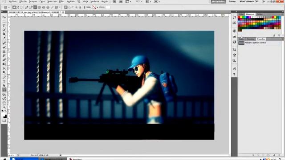Click foreground/background color squares in toolbox
This screenshot has height=160, width=285.
[4, 116]
